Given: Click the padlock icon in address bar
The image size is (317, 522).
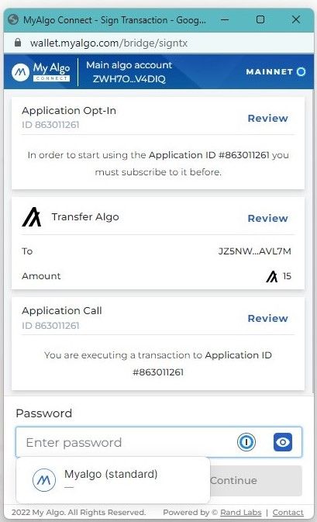Looking at the screenshot, I should click(x=18, y=43).
